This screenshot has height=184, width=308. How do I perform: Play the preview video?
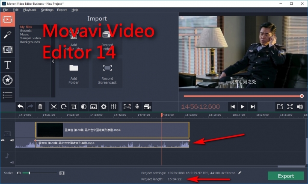243,107
